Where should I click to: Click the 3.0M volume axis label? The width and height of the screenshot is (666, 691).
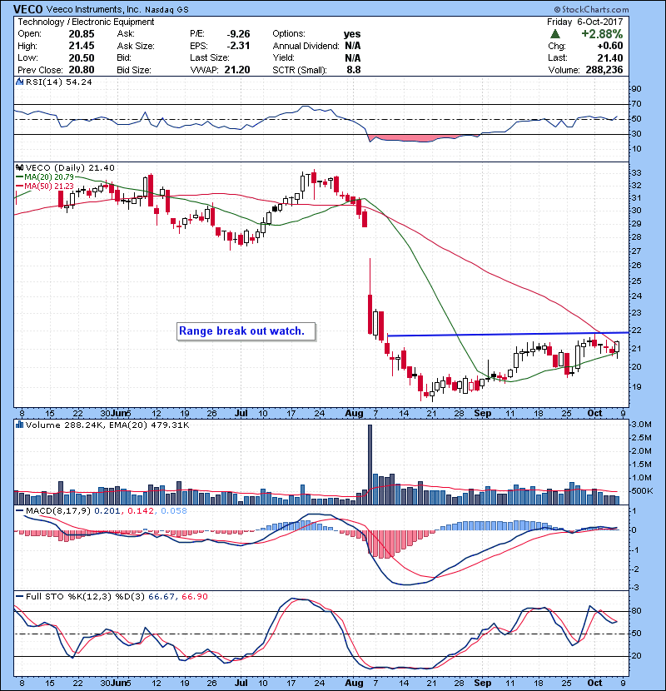click(x=641, y=425)
